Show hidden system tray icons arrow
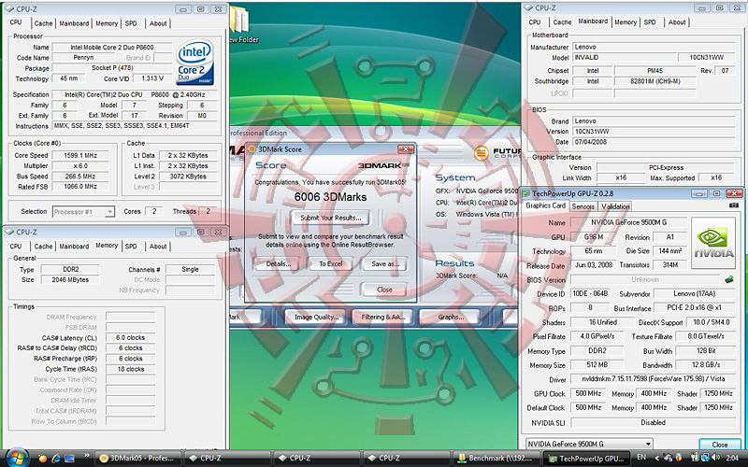Screen dimensions: 748x467 pyautogui.click(x=657, y=458)
